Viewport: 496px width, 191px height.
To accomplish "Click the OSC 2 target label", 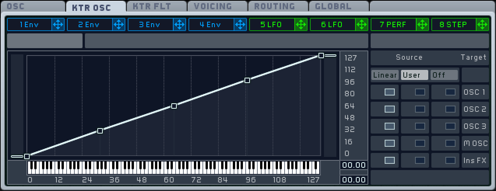I will (475, 109).
